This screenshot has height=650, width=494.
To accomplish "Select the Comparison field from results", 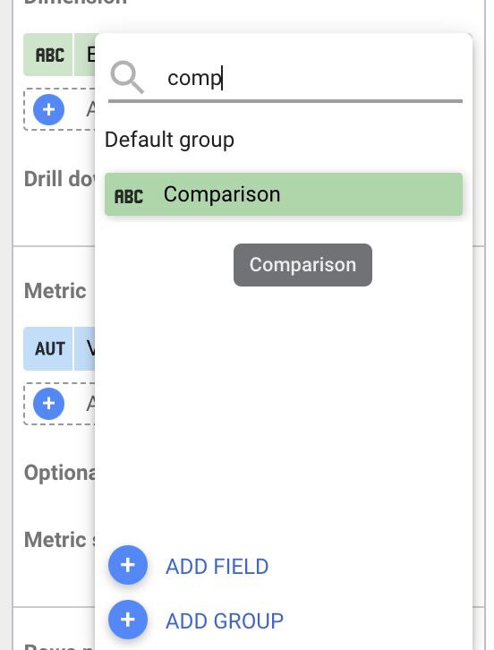I will coord(284,194).
